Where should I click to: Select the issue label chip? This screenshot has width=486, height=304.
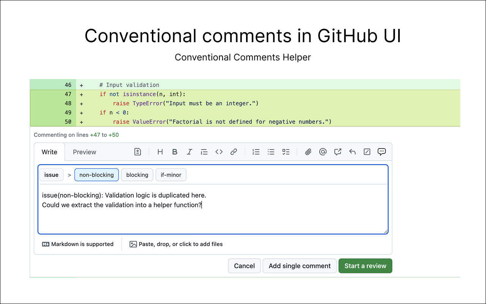51,175
